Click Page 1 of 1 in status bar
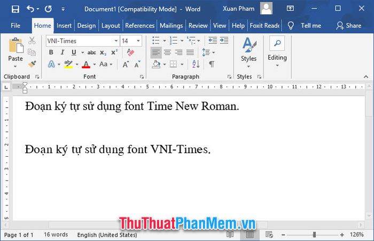Image resolution: width=374 pixels, height=241 pixels. [x=19, y=235]
